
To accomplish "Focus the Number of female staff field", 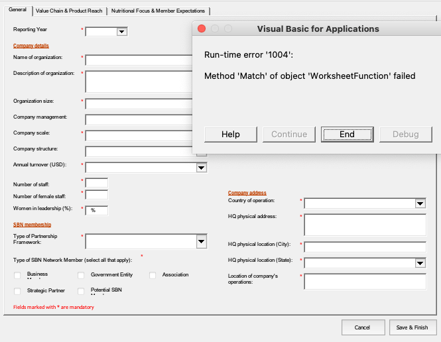I will click(x=96, y=195).
